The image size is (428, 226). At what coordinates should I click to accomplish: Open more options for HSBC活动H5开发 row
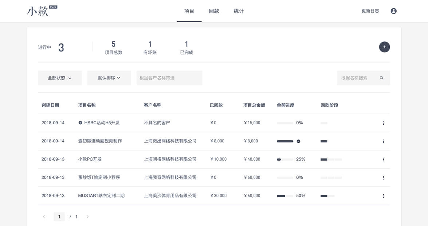(x=383, y=123)
